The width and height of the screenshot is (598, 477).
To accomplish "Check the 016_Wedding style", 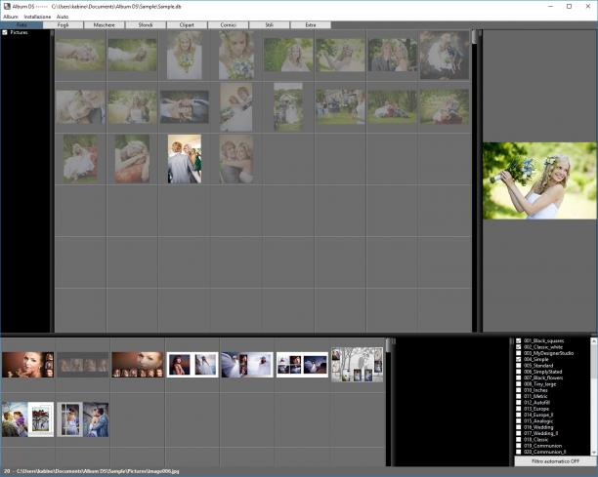I will point(518,427).
